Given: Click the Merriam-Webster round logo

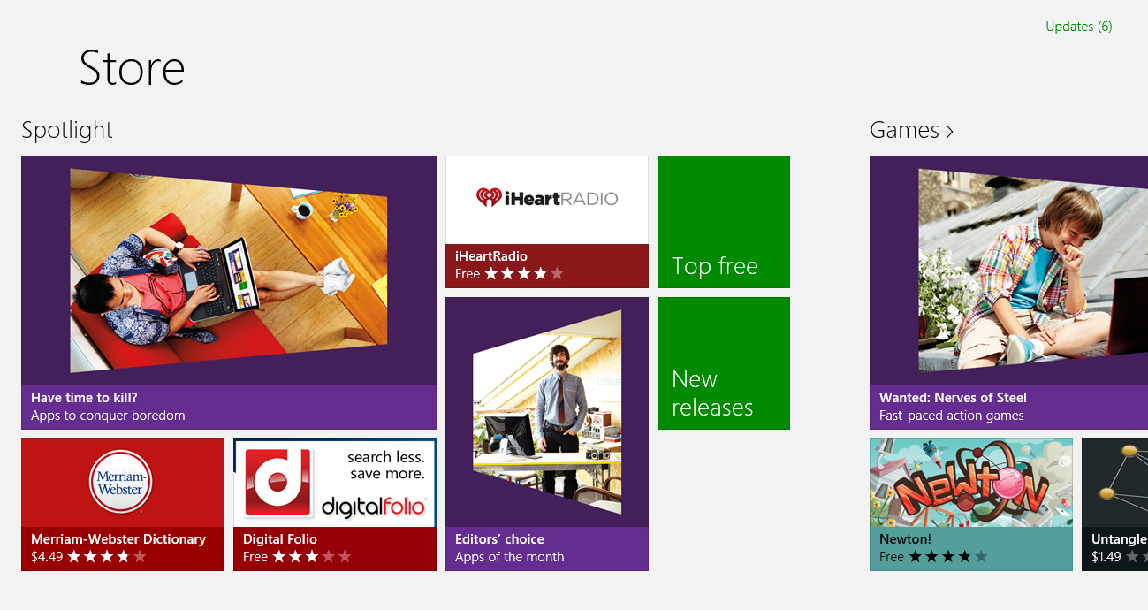Looking at the screenshot, I should pyautogui.click(x=121, y=483).
